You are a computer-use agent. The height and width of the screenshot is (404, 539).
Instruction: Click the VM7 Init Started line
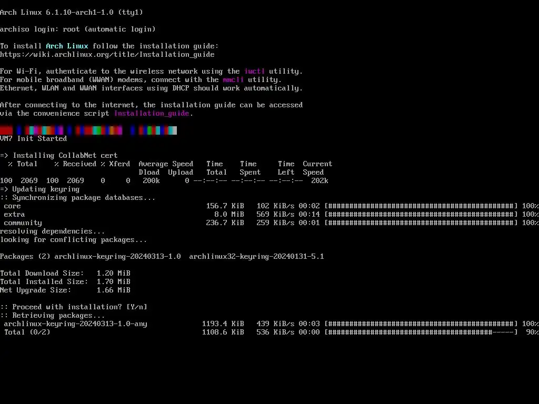click(x=33, y=138)
